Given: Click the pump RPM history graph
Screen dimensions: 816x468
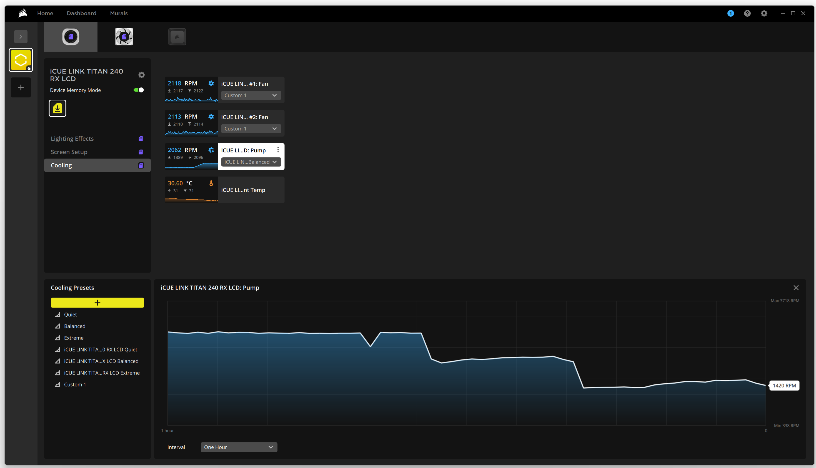Looking at the screenshot, I should pyautogui.click(x=467, y=363).
